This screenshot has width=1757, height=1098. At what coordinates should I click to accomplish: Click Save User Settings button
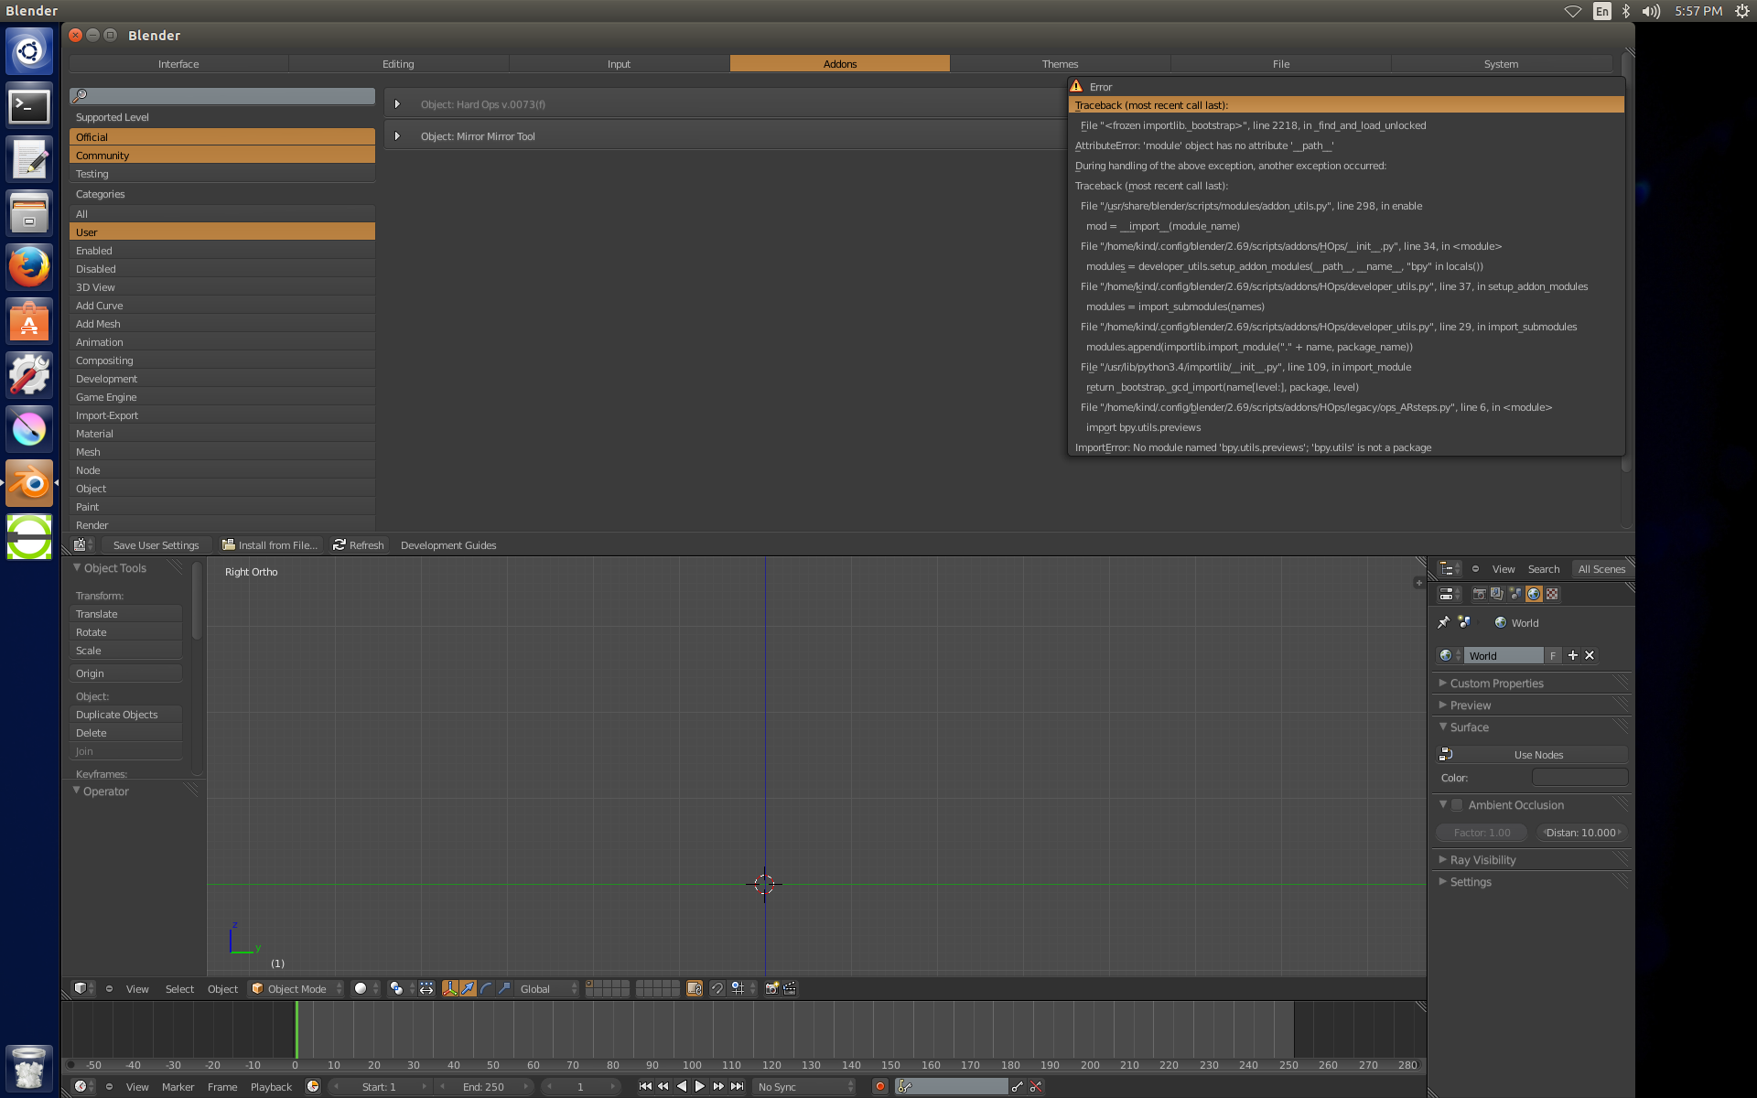[x=156, y=544]
